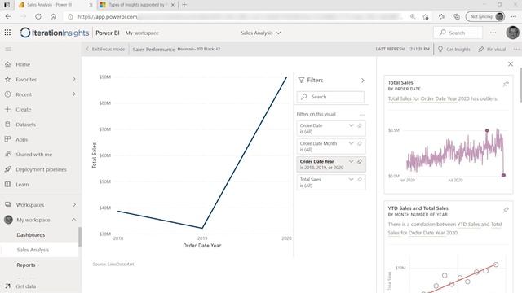Viewport: 522px width, 293px height.
Task: Click the sidebar scrollbar thumb
Action: point(80,237)
